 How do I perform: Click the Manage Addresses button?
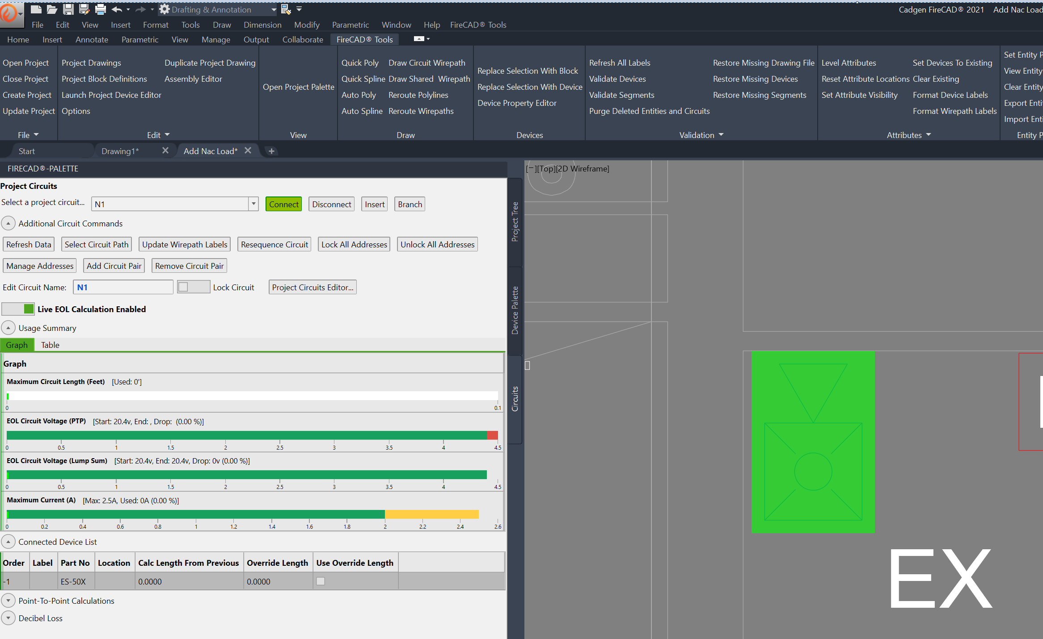point(40,266)
